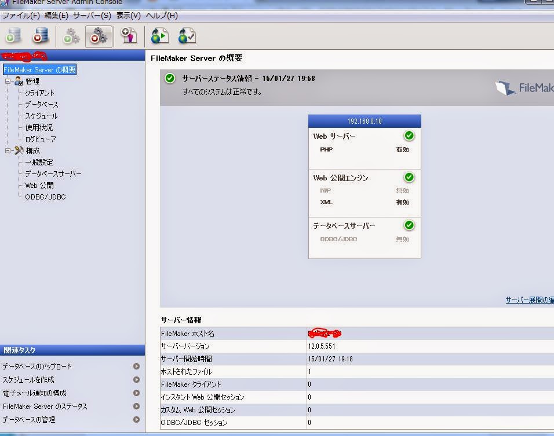
Task: Click the サーバー開始時間 value 15/01/27 19:18
Action: (x=330, y=359)
